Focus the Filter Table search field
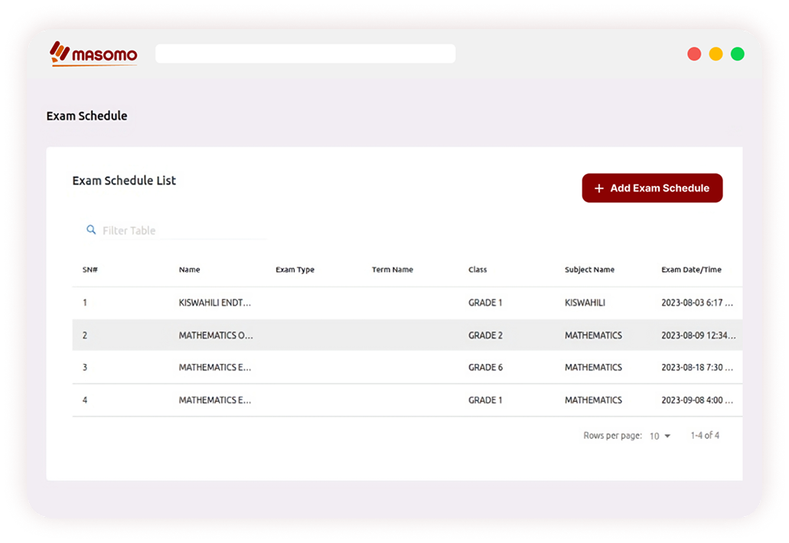The image size is (789, 543). pos(182,231)
